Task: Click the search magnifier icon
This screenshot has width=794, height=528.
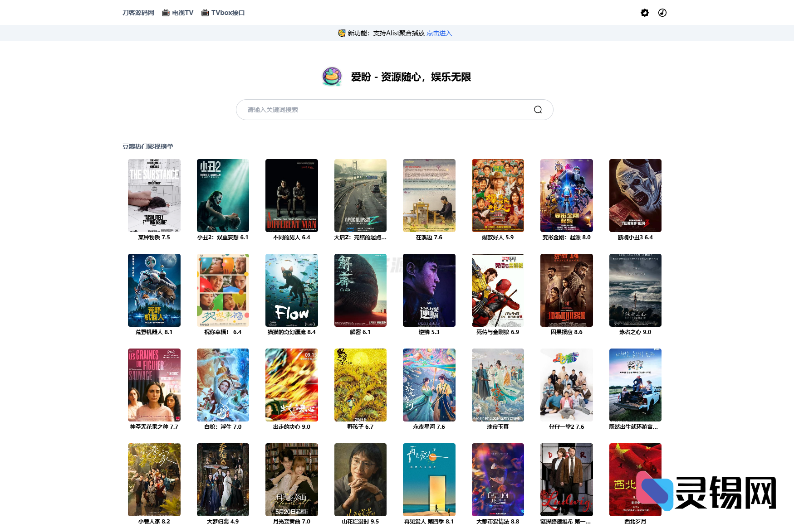Action: [538, 110]
